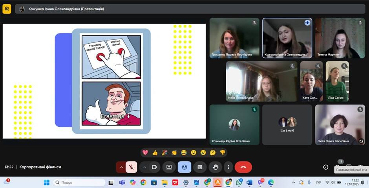Close the emoji reactions panel button
This screenshot has width=369, height=188.
tap(184, 167)
